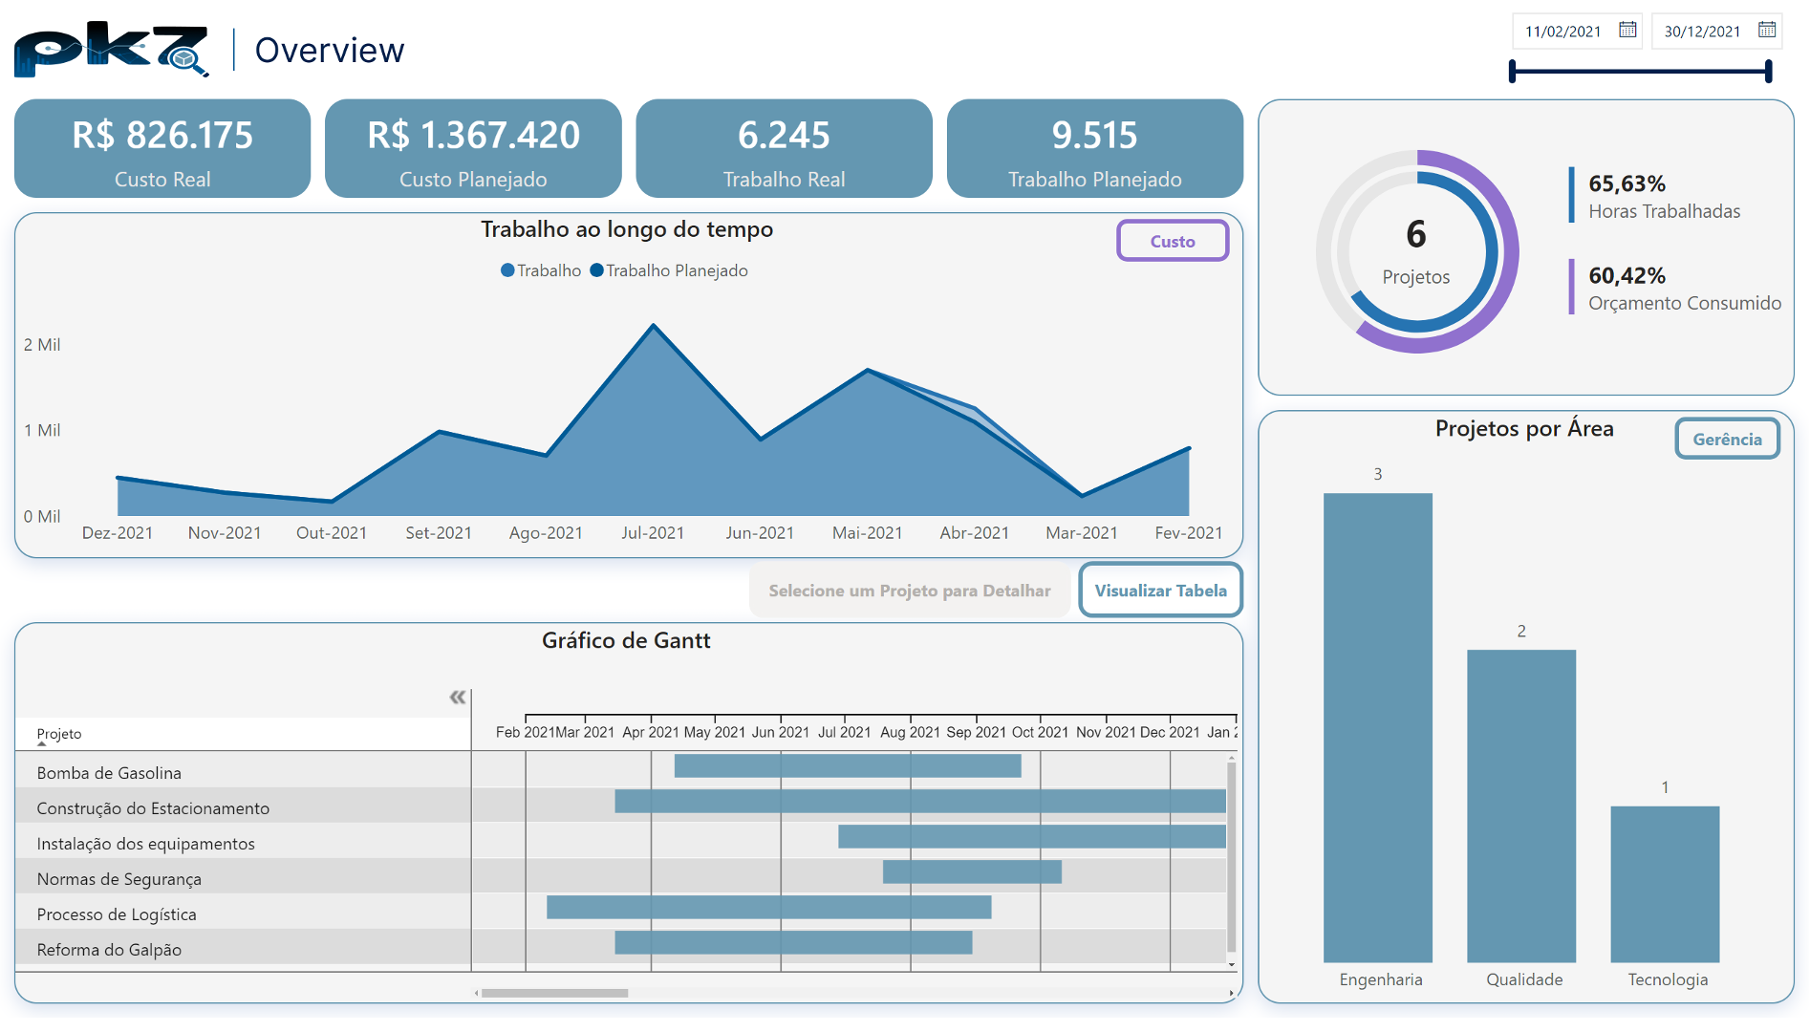Click the Trabalho legend marker

pos(507,270)
